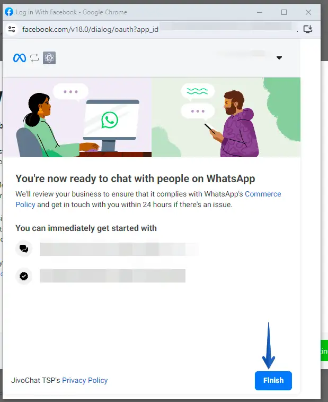Click the blurred text beside the verified badge

click(112, 276)
